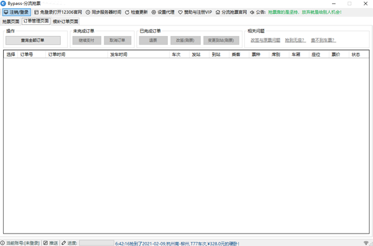Click the 查询全部订单 button

point(33,40)
